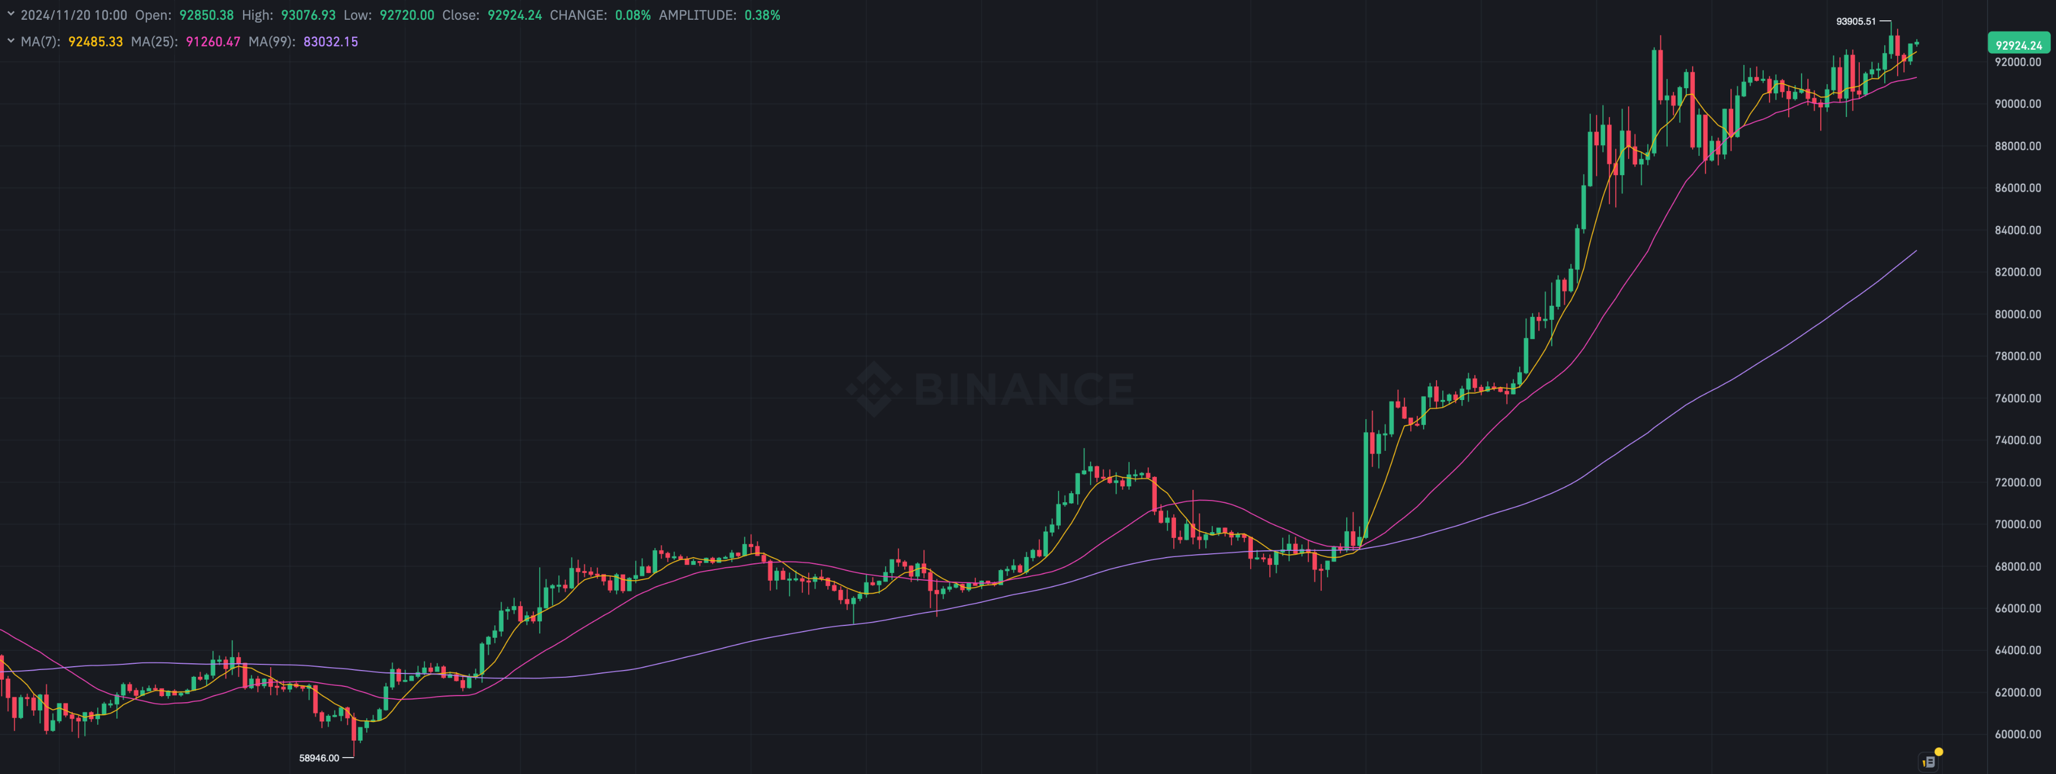
Task: Click the 70000.00 price axis label
Action: click(x=2018, y=524)
